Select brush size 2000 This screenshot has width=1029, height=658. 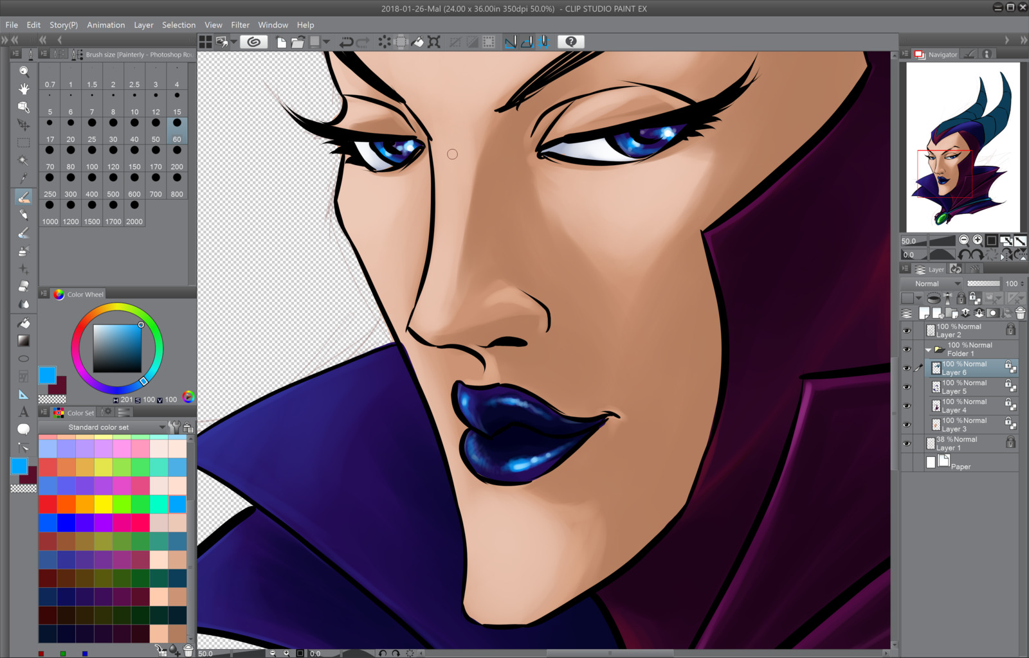click(134, 215)
